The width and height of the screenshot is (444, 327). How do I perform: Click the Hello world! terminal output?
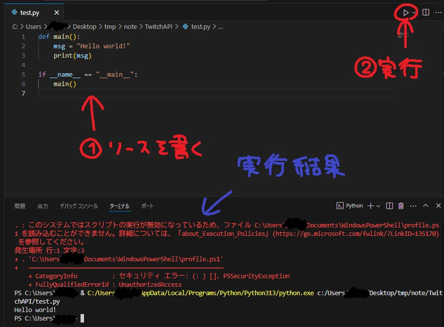[35, 310]
